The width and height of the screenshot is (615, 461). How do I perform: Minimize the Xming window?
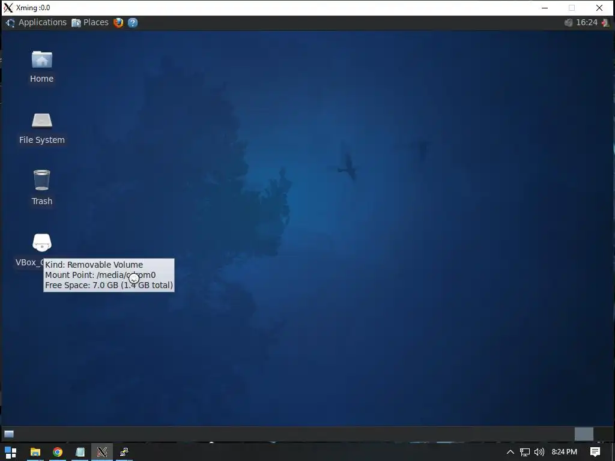[544, 8]
